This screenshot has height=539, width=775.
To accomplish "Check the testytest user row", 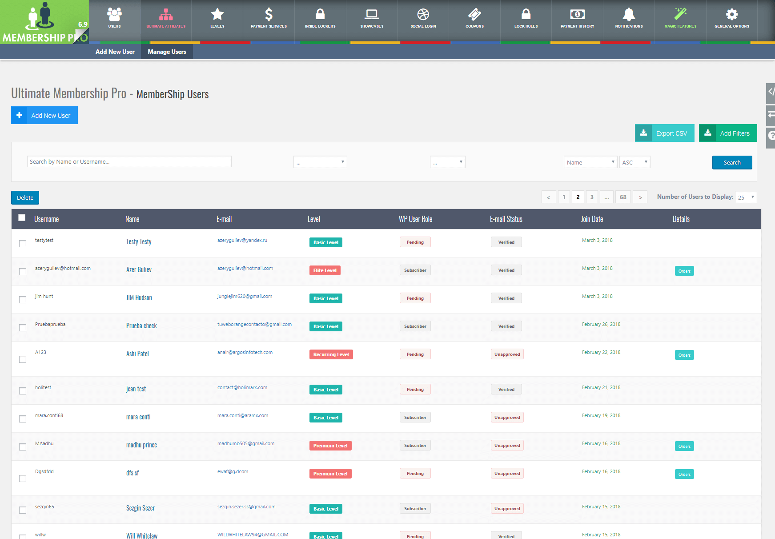I will [x=23, y=244].
